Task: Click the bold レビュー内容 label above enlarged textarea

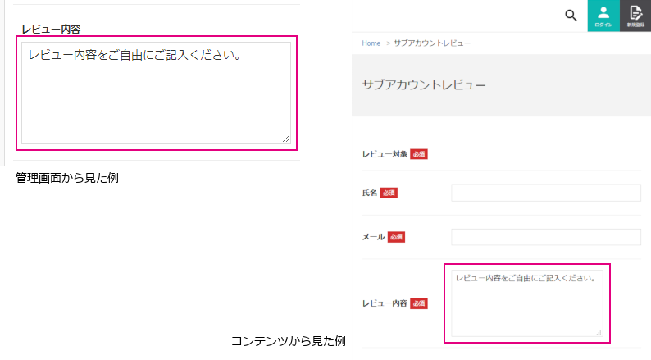Action: pyautogui.click(x=51, y=29)
